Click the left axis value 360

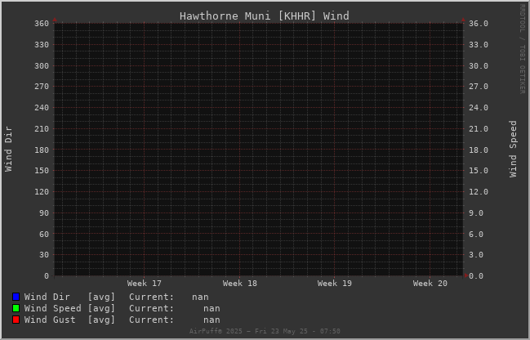(x=42, y=24)
